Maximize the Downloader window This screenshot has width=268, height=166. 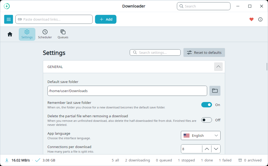250,6
